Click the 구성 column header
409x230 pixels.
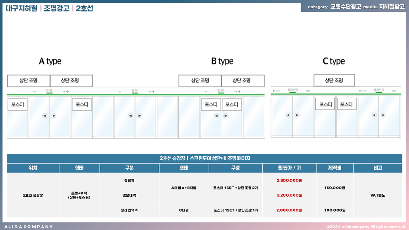pyautogui.click(x=235, y=168)
